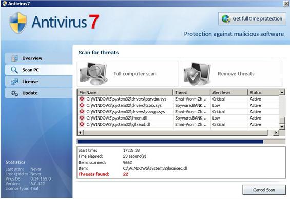Sort by File Name column header

point(125,92)
